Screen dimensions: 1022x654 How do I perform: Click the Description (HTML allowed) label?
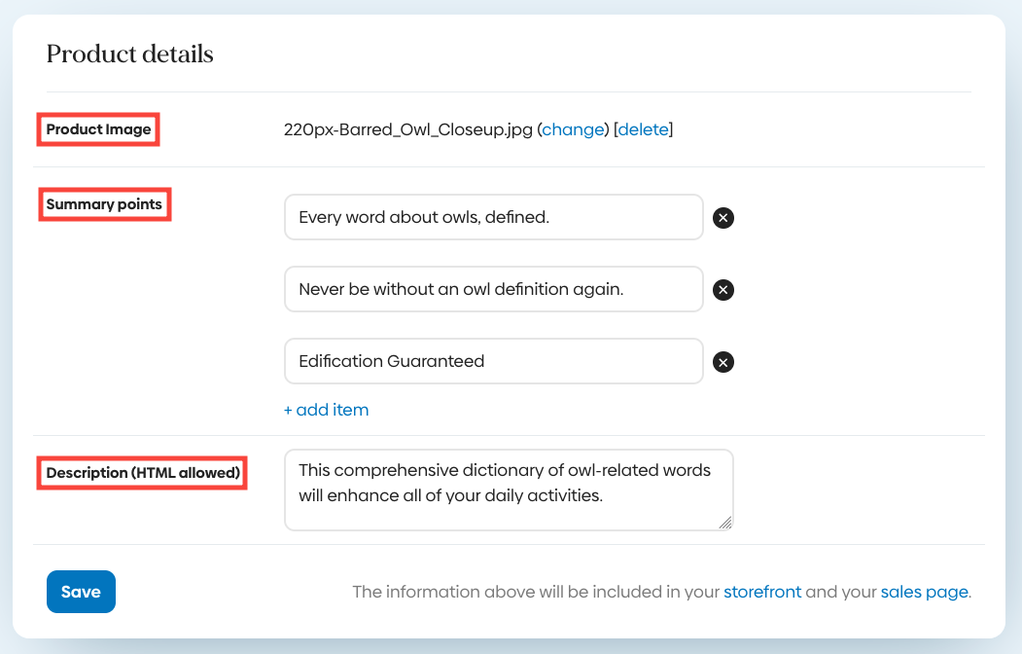(x=143, y=473)
